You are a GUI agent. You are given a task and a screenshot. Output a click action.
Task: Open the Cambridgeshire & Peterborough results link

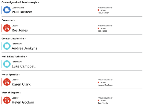coord(20,2)
